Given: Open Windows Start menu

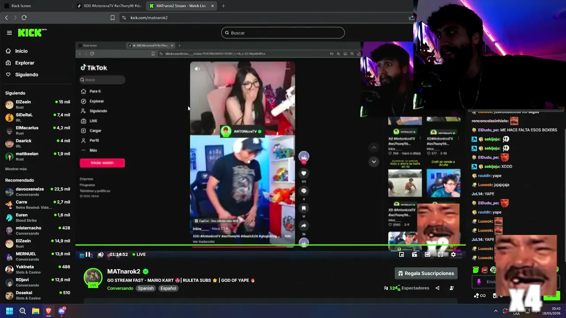Looking at the screenshot, I should [x=9, y=311].
